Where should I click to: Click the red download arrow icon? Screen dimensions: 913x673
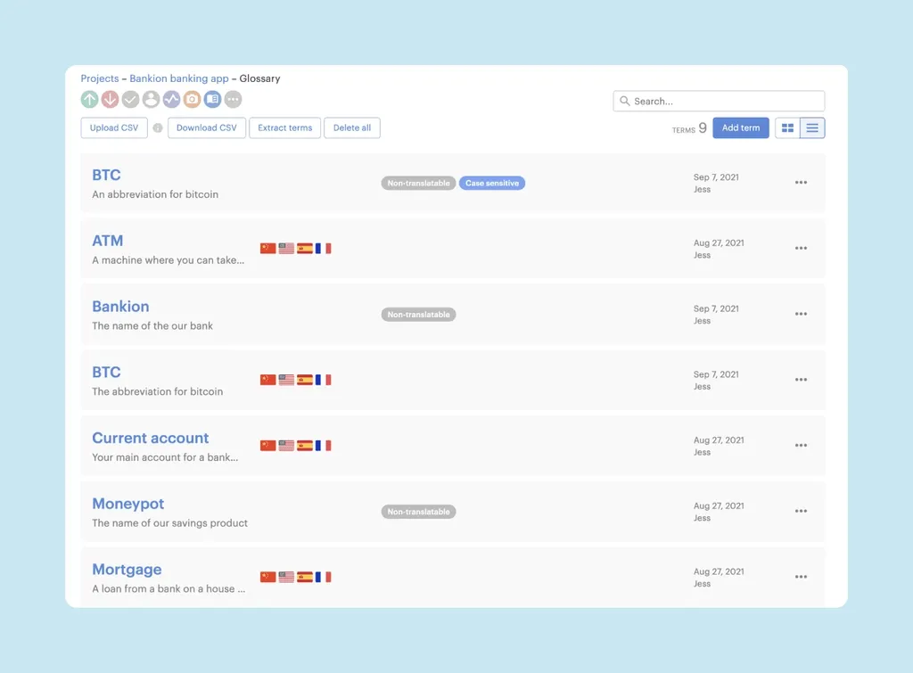[110, 100]
